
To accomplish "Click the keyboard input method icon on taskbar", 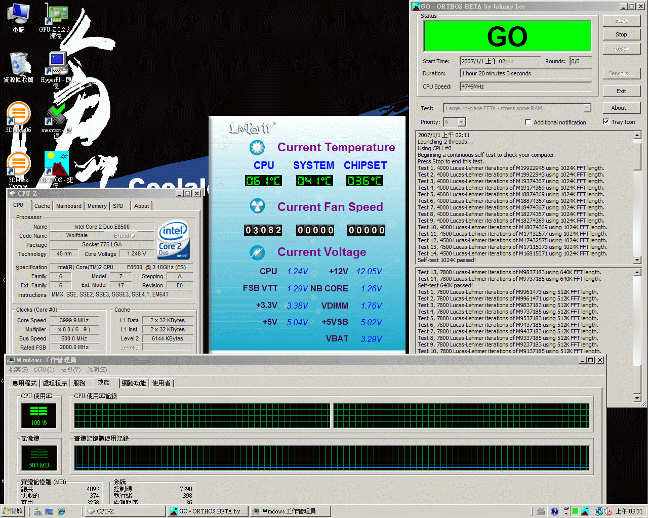I will coord(541,511).
